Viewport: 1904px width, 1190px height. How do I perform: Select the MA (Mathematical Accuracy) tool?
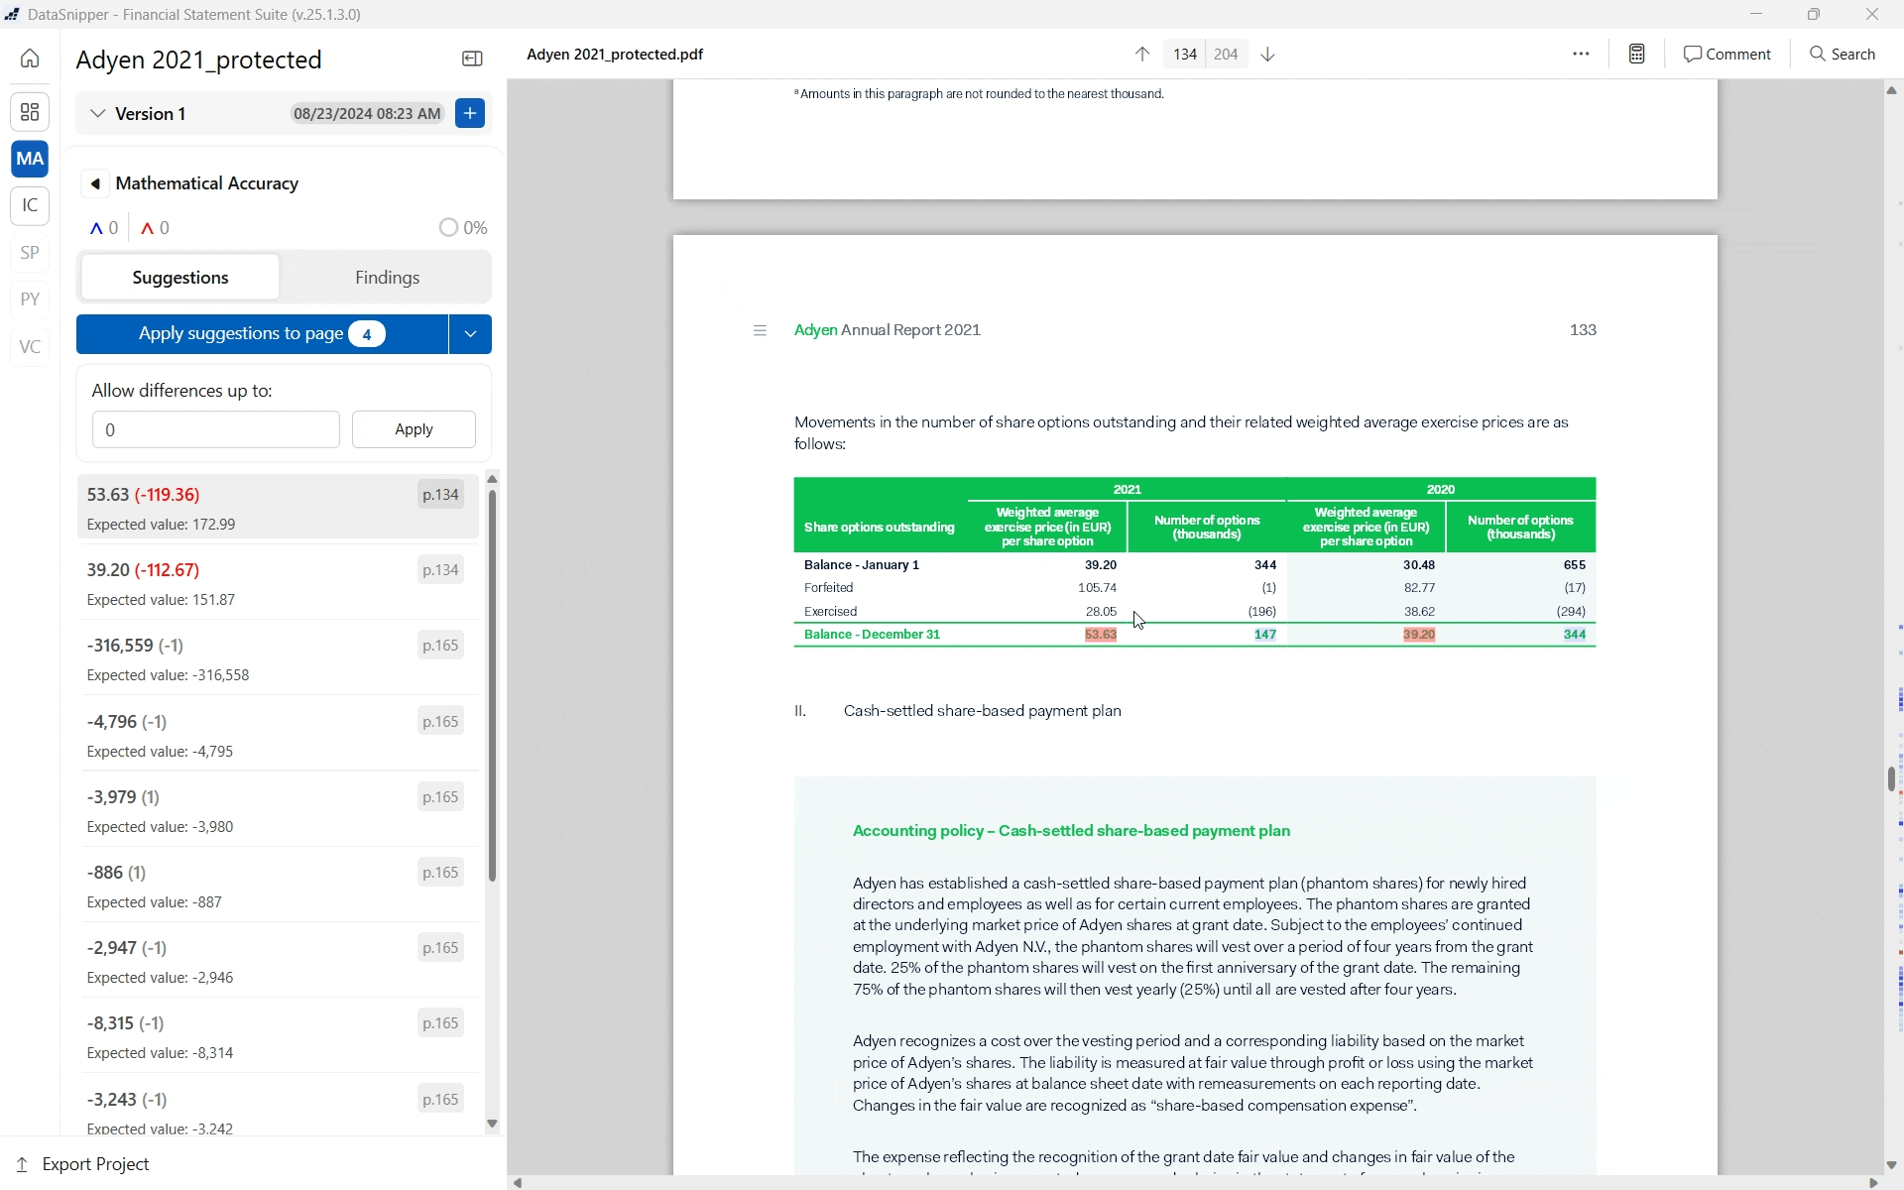point(29,159)
